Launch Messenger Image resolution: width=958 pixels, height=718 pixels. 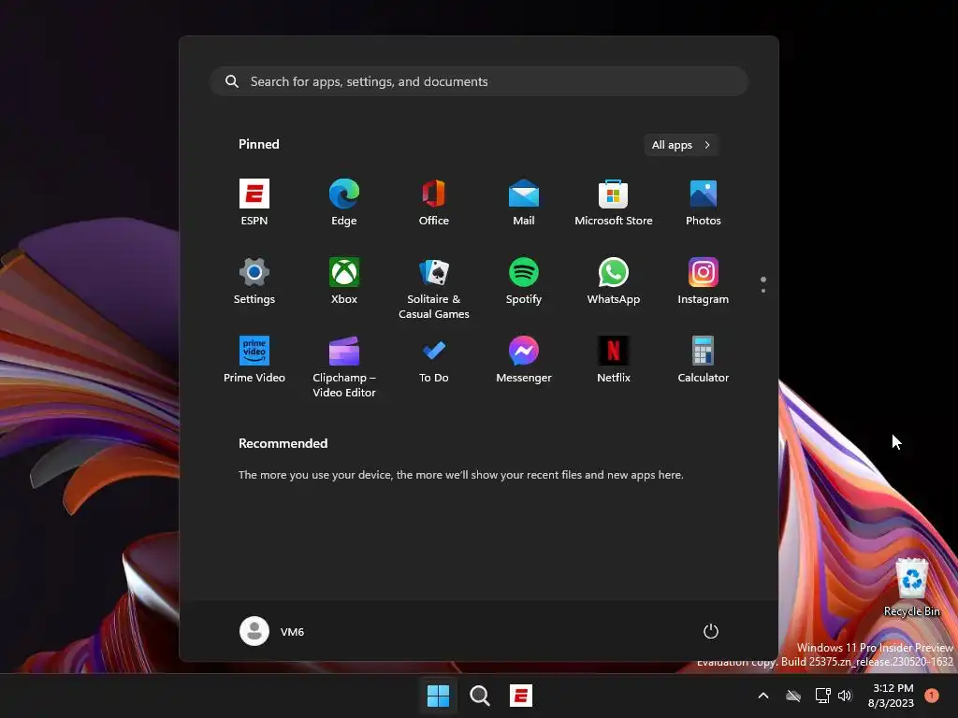[x=524, y=360]
